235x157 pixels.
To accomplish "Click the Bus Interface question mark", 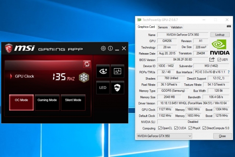I will 229,72.
